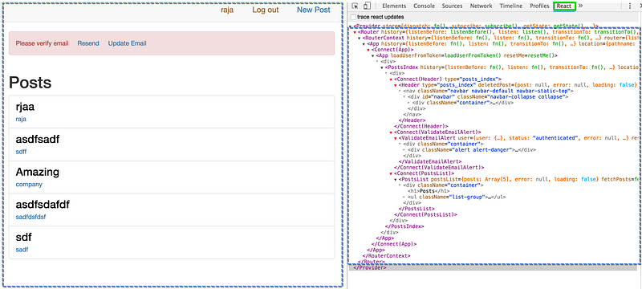Click the Posts page heading
The width and height of the screenshot is (642, 289).
(30, 83)
